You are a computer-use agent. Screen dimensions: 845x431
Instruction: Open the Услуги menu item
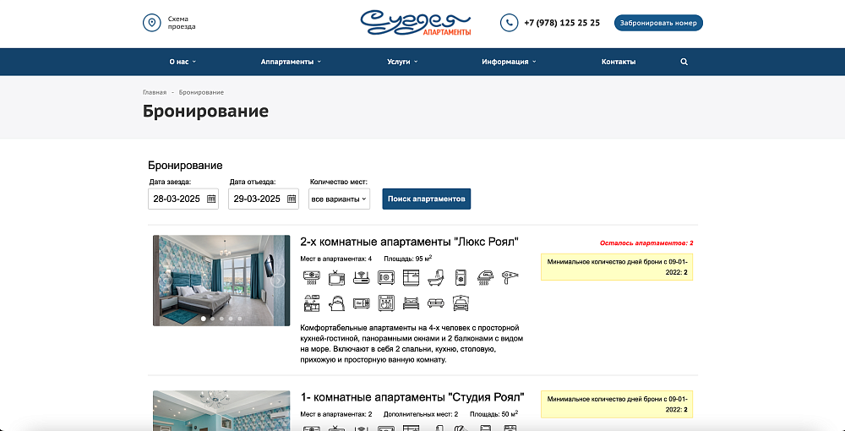pyautogui.click(x=399, y=62)
